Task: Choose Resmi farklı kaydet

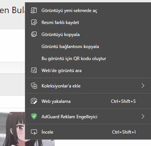Action: click(88, 23)
